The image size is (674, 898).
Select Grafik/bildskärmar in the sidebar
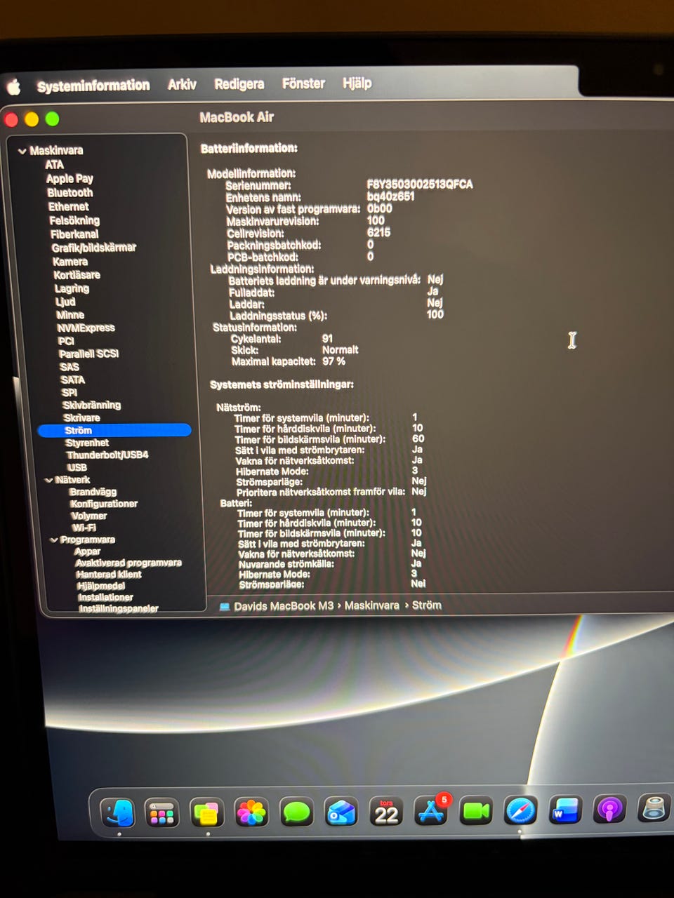(94, 248)
